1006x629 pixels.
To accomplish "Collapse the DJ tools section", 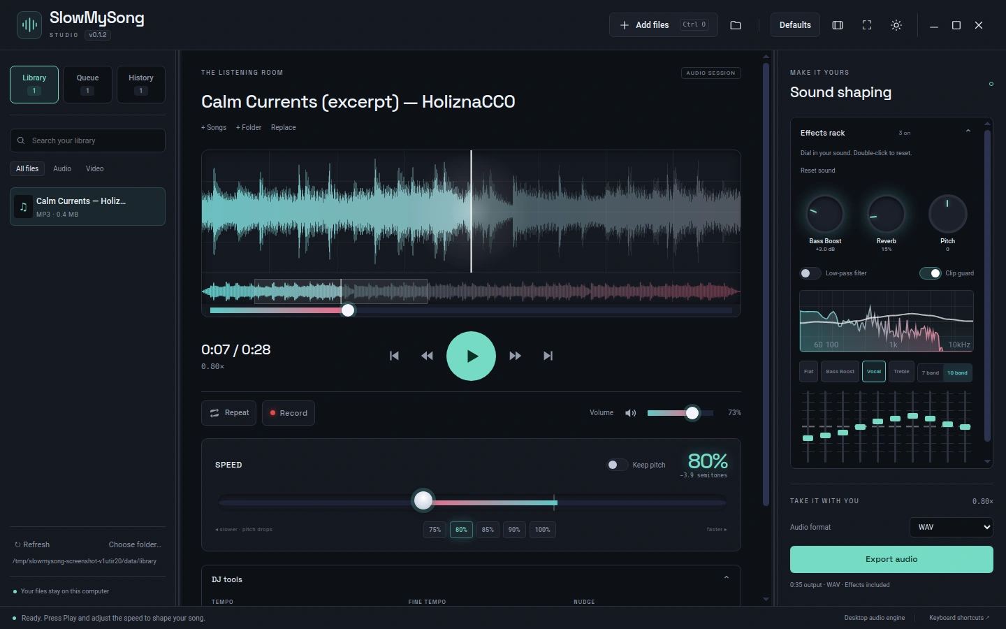I will tap(727, 578).
